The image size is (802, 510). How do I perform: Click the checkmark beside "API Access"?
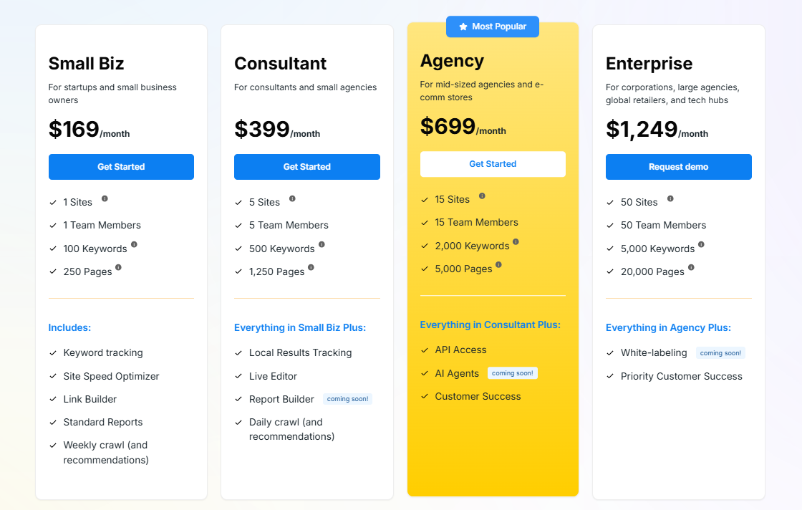(425, 350)
